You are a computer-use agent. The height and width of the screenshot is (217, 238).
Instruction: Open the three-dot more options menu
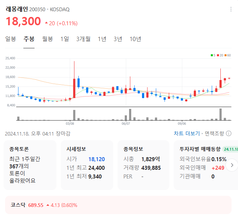pyautogui.click(x=231, y=9)
